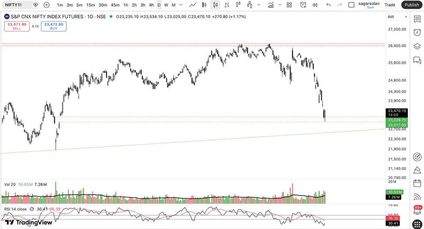Screen dimensions: 424x229
Task: Switch to the W weekly timeframe
Action: 166,5
